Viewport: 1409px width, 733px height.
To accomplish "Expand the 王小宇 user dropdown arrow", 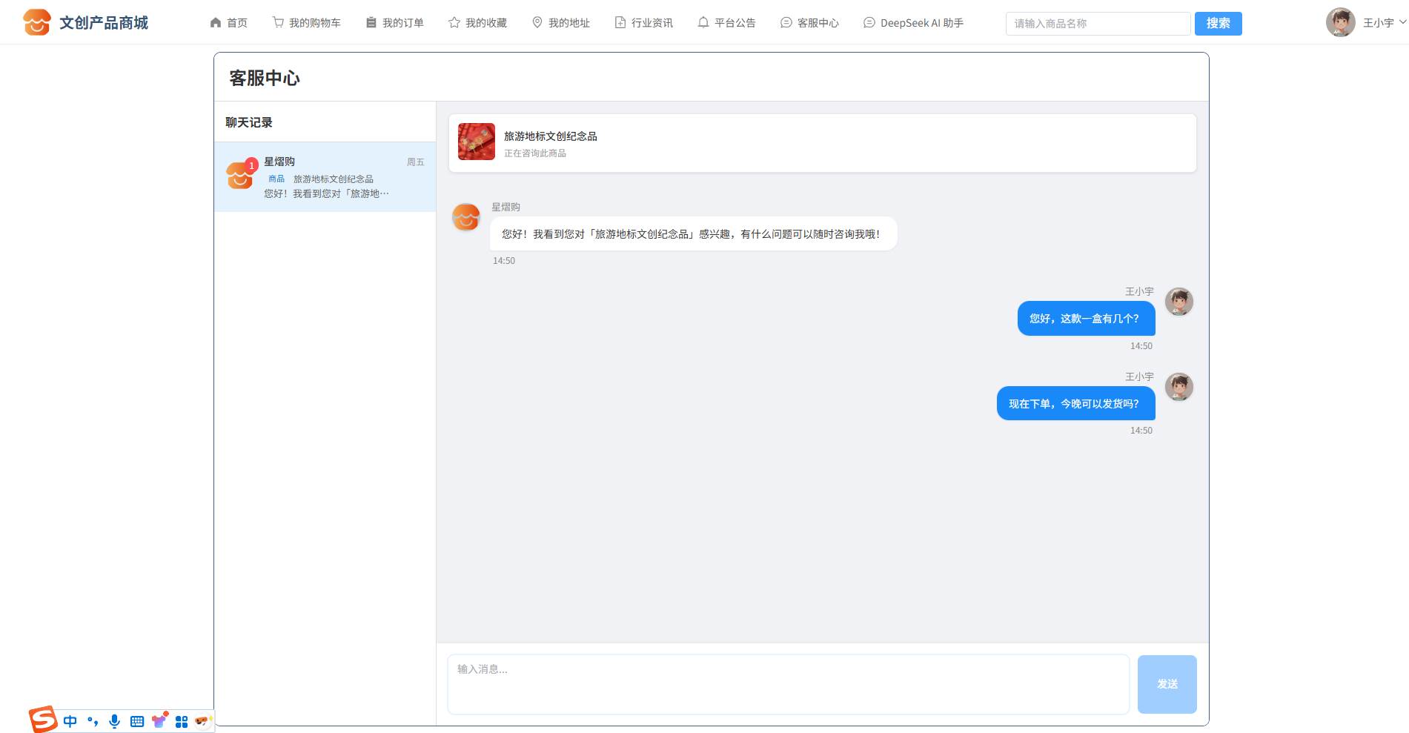I will pos(1402,22).
